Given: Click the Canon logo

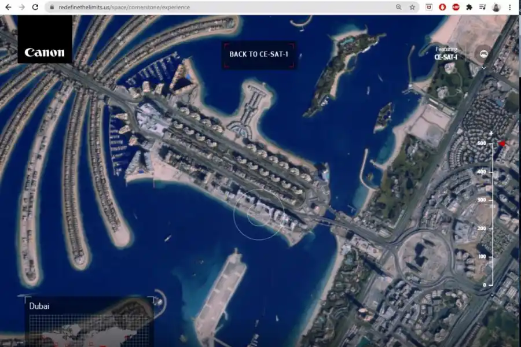Looking at the screenshot, I should (x=45, y=53).
